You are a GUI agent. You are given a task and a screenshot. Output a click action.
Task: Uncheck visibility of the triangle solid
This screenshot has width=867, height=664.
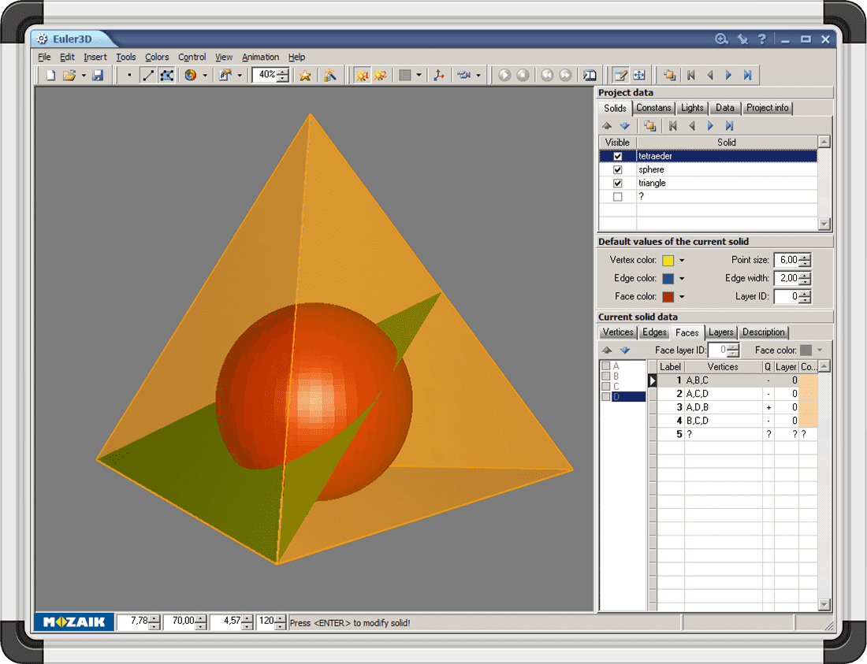618,184
